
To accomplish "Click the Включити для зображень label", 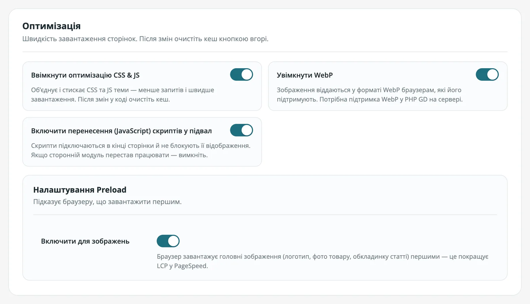I will pos(85,241).
